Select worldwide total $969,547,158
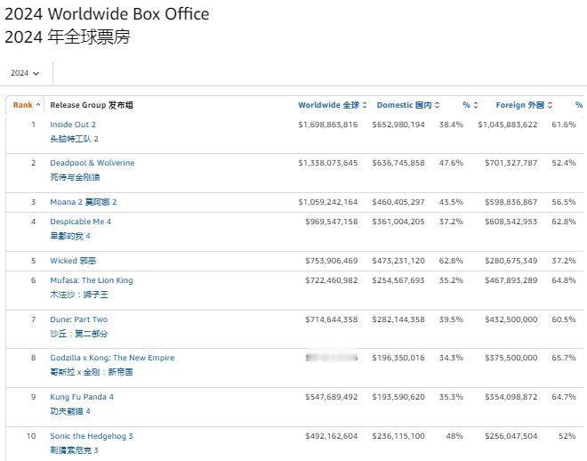This screenshot has width=587, height=461. pos(332,222)
